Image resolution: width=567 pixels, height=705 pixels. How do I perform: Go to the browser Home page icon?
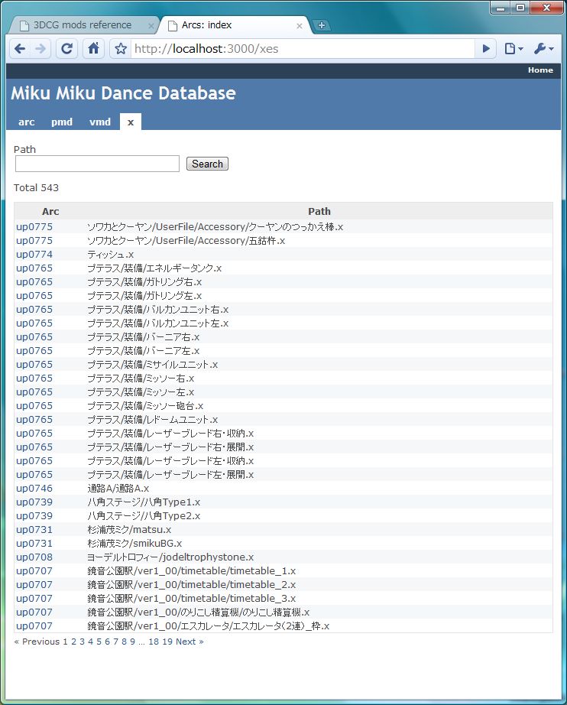92,49
